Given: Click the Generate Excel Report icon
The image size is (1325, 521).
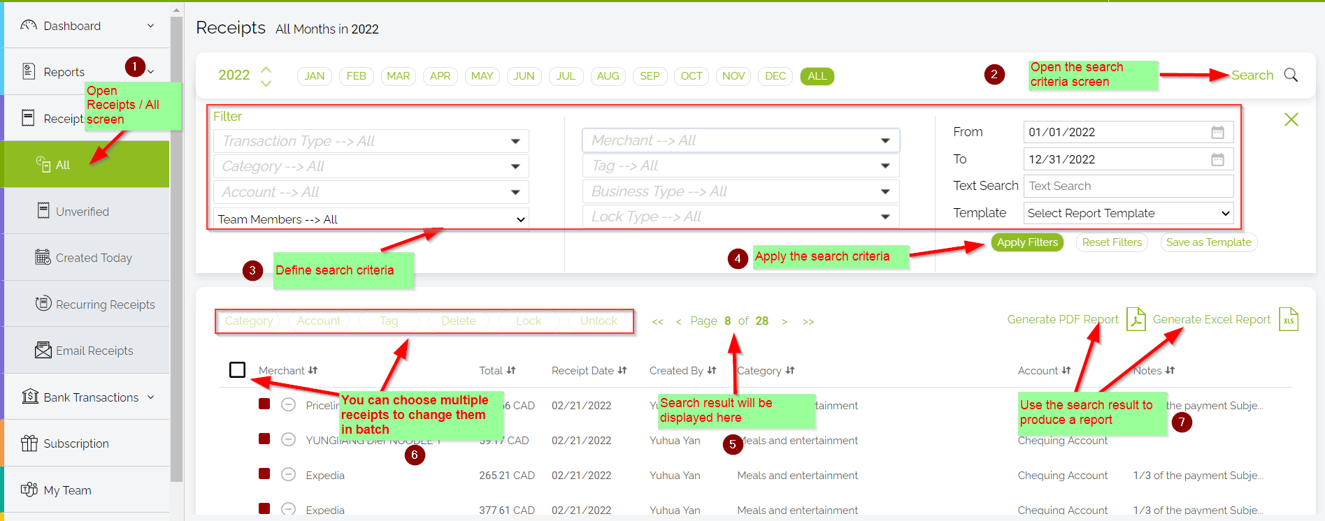Looking at the screenshot, I should [1288, 320].
